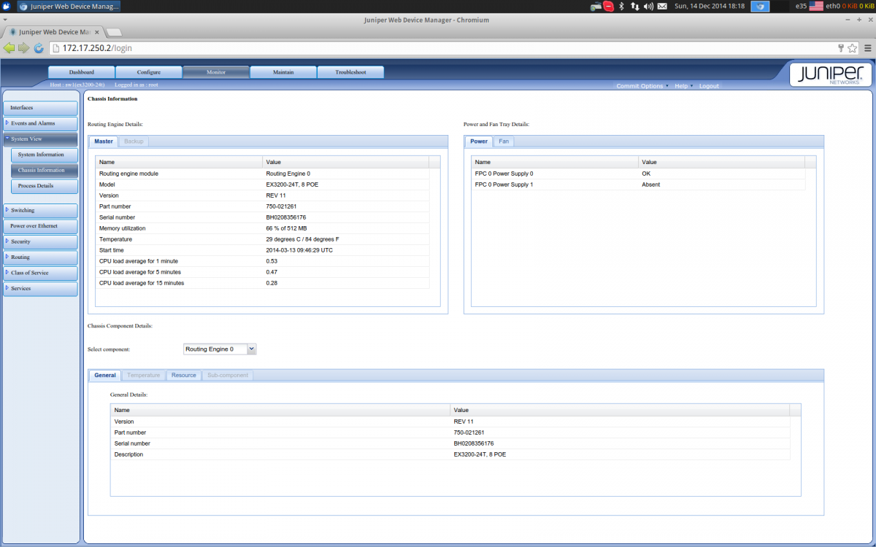The height and width of the screenshot is (547, 876).
Task: Open the Commit Options dropdown menu
Action: tap(642, 86)
